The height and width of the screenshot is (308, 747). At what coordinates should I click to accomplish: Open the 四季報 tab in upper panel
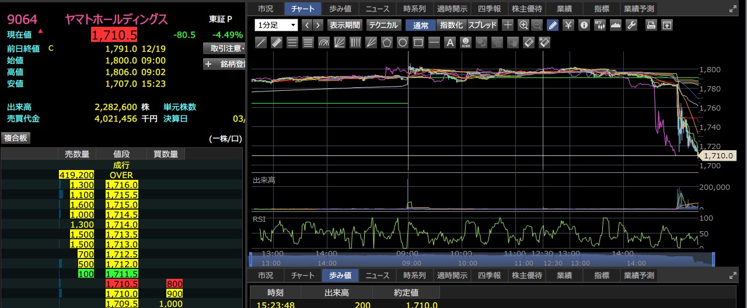coord(488,9)
